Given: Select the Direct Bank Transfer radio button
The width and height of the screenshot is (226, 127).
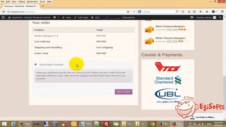Looking at the screenshot, I should pyautogui.click(x=36, y=64).
